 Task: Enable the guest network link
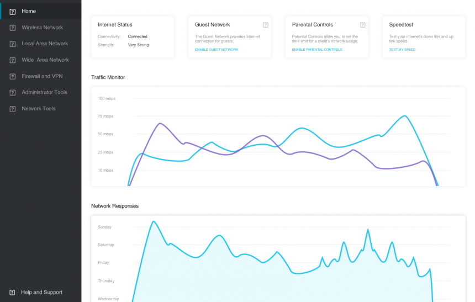click(217, 50)
